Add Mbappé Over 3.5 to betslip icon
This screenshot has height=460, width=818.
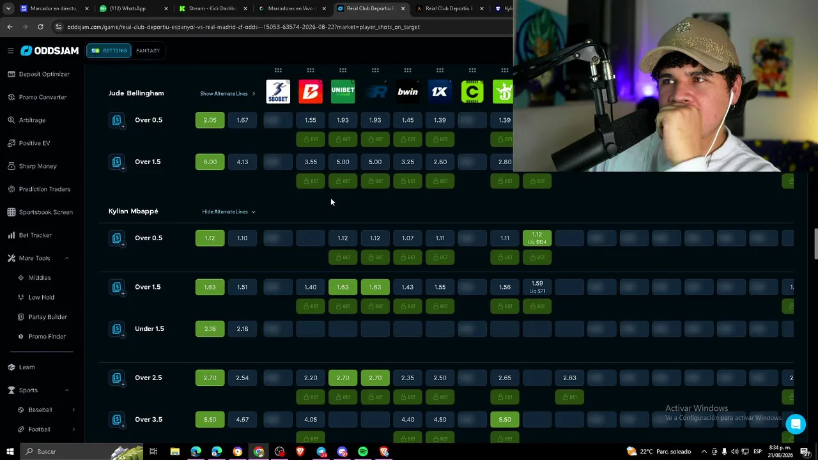coord(117,420)
